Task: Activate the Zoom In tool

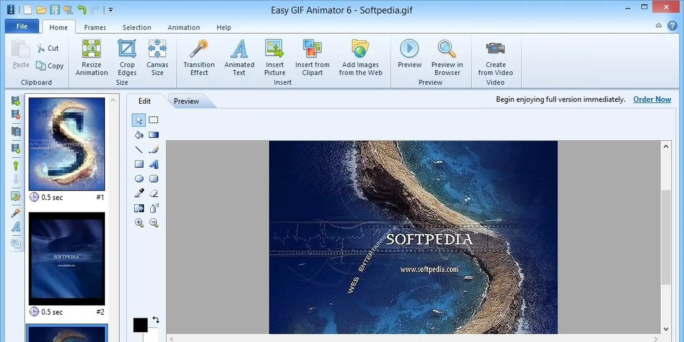Action: point(139,222)
